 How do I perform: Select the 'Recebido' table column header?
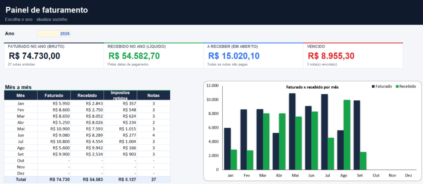point(87,96)
